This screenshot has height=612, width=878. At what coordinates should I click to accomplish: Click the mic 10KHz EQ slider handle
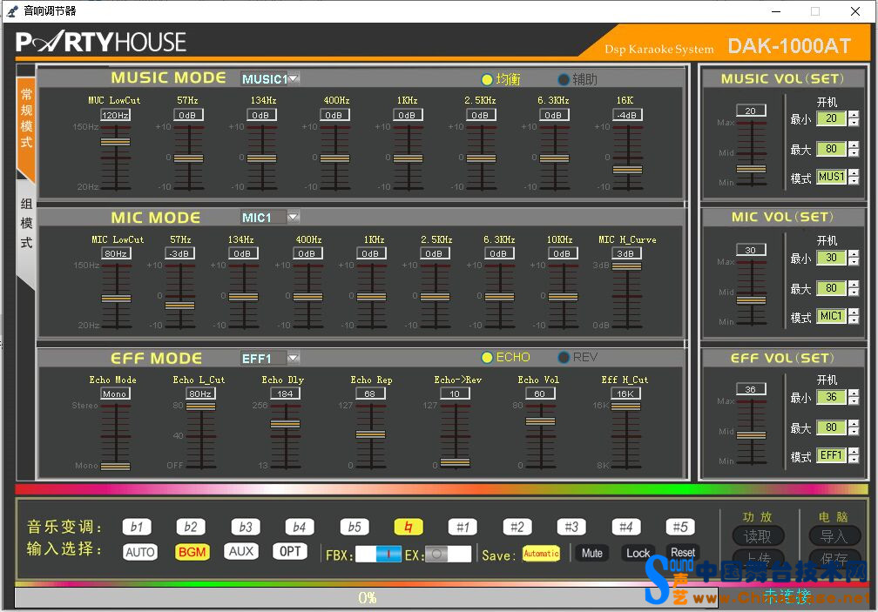pos(563,297)
